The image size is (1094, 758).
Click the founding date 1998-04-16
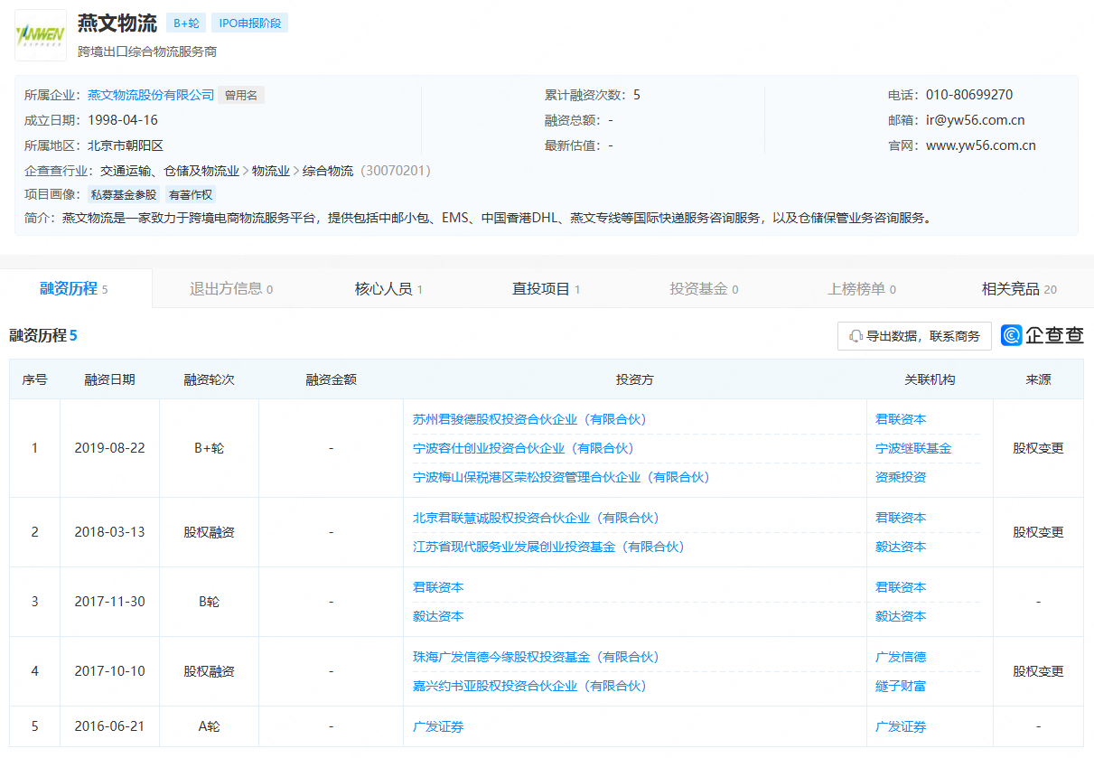[x=123, y=120]
